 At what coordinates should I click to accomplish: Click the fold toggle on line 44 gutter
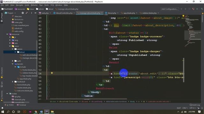click(x=48, y=36)
